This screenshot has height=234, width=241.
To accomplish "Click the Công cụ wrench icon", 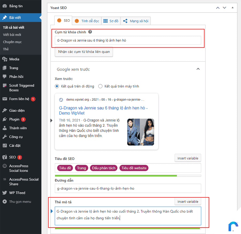I will tap(5, 137).
